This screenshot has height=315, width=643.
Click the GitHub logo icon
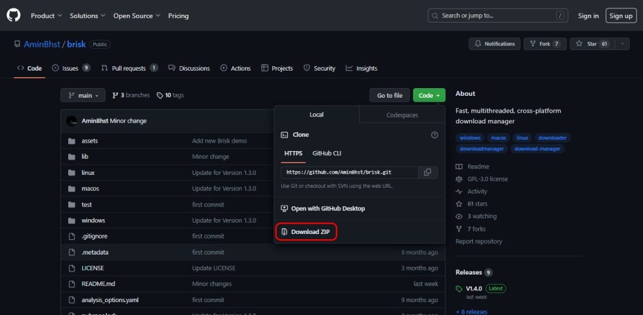(x=13, y=15)
